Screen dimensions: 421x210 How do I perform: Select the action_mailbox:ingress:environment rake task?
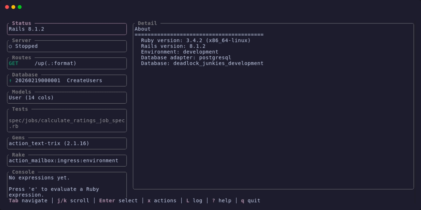pos(63,160)
